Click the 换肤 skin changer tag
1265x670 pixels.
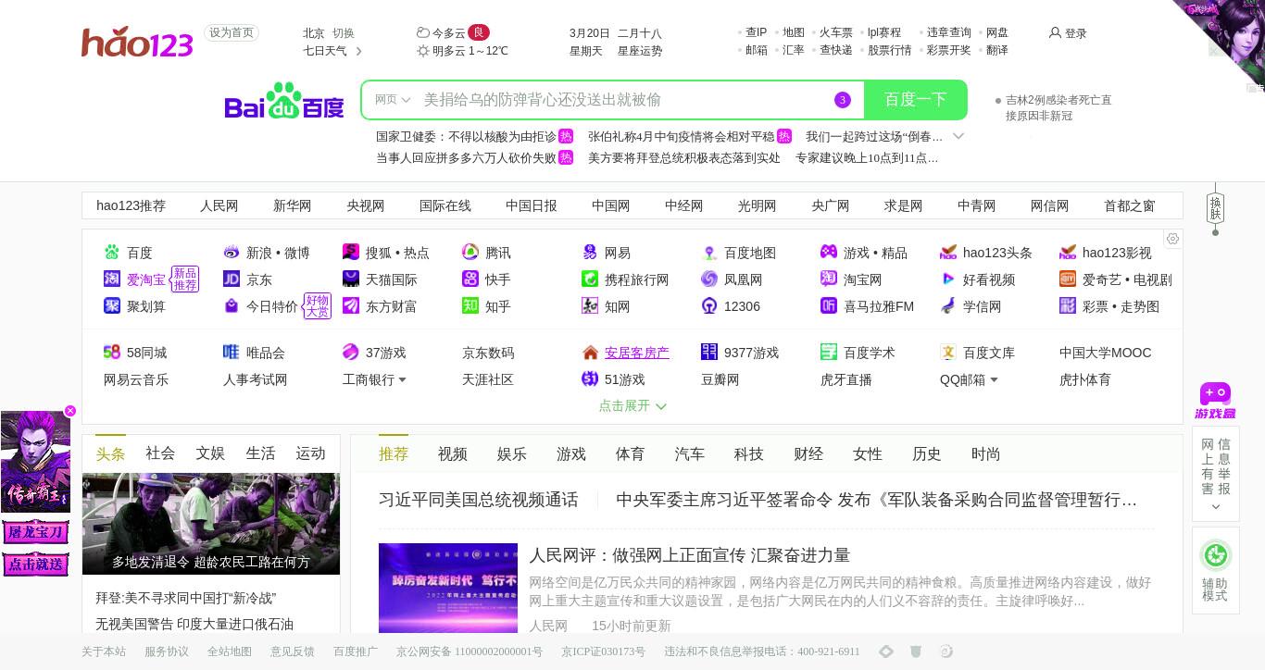point(1216,208)
